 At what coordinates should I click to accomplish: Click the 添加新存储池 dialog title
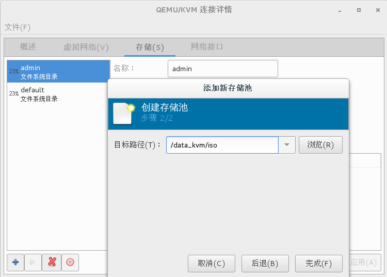[x=228, y=88]
